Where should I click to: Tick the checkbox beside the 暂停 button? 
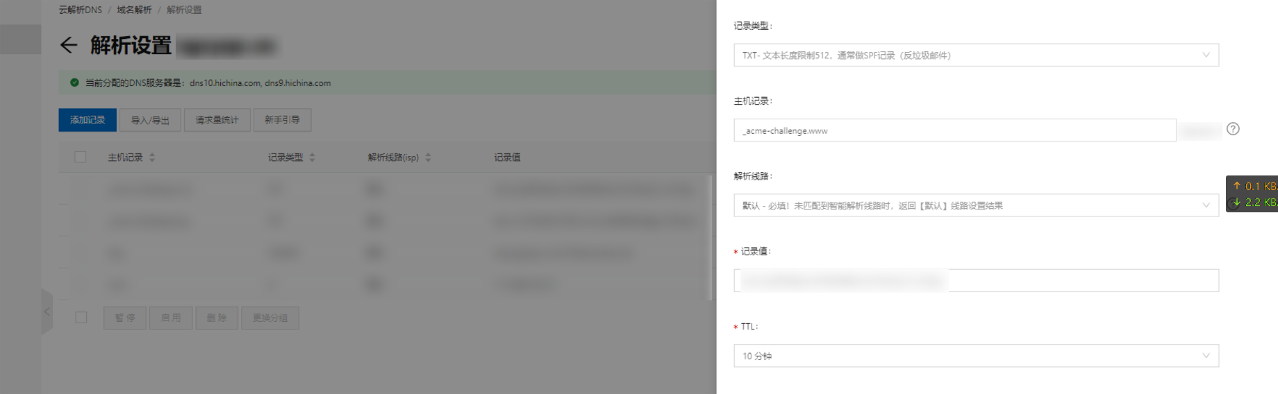coord(81,318)
